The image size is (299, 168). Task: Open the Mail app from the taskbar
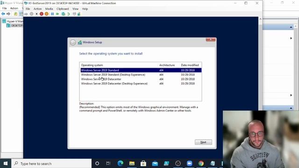pyautogui.click(x=155, y=163)
